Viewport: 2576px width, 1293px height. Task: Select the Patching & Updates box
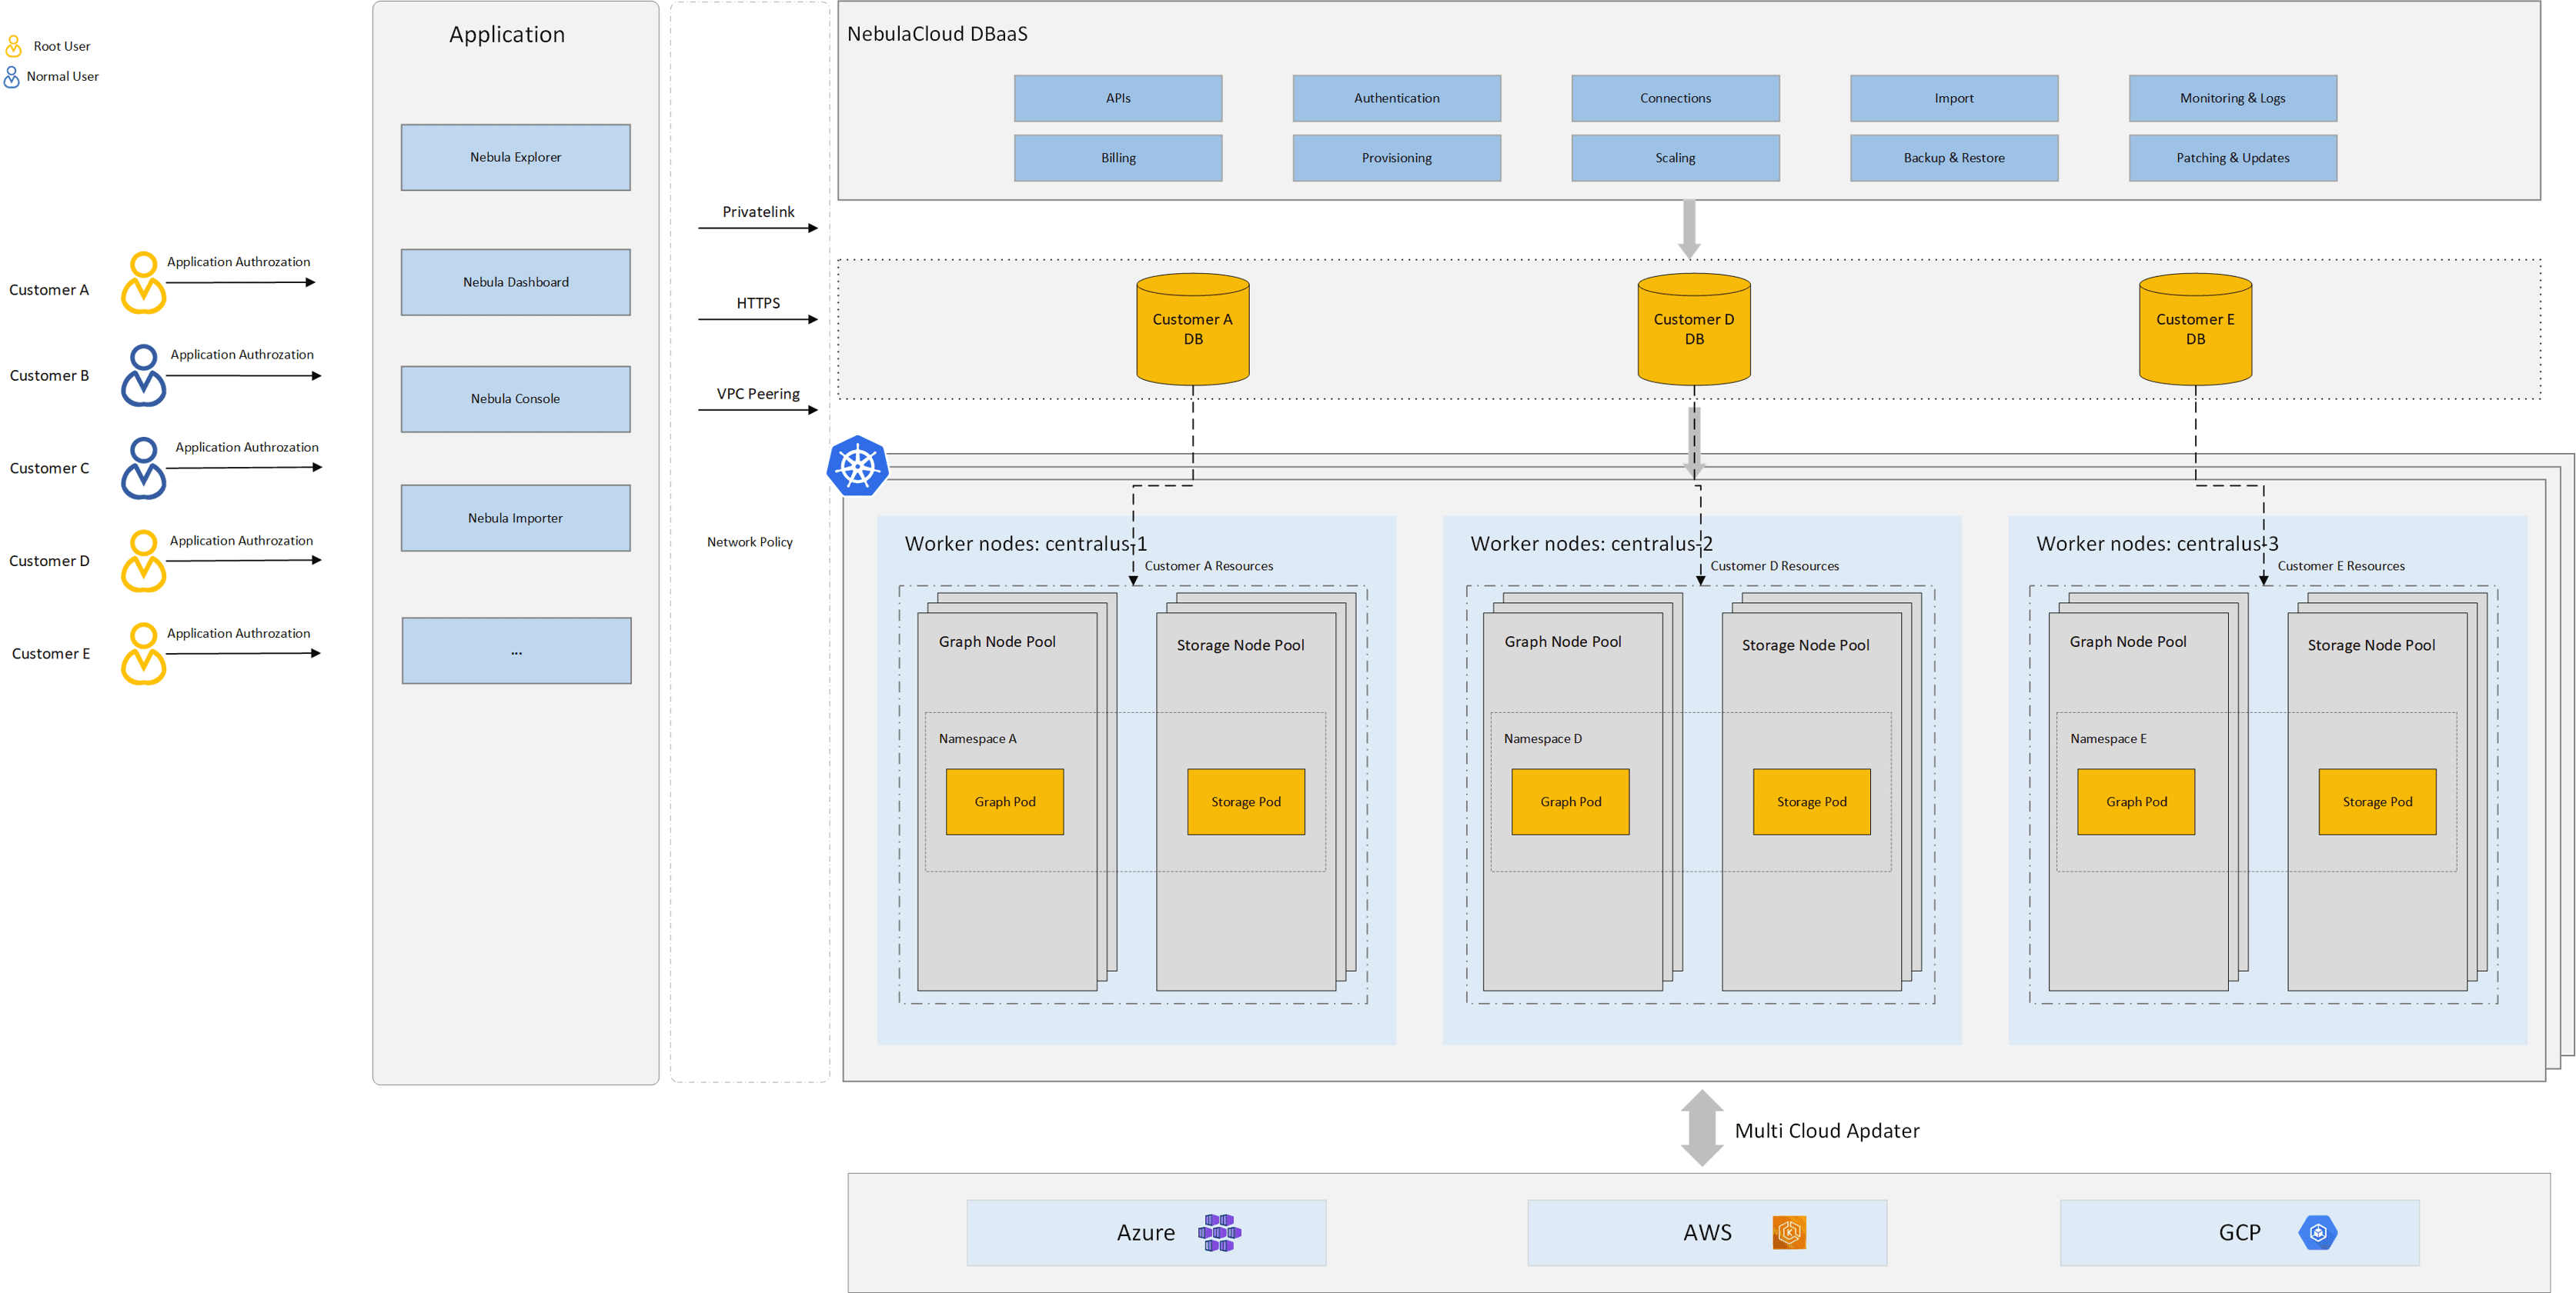[x=2233, y=158]
